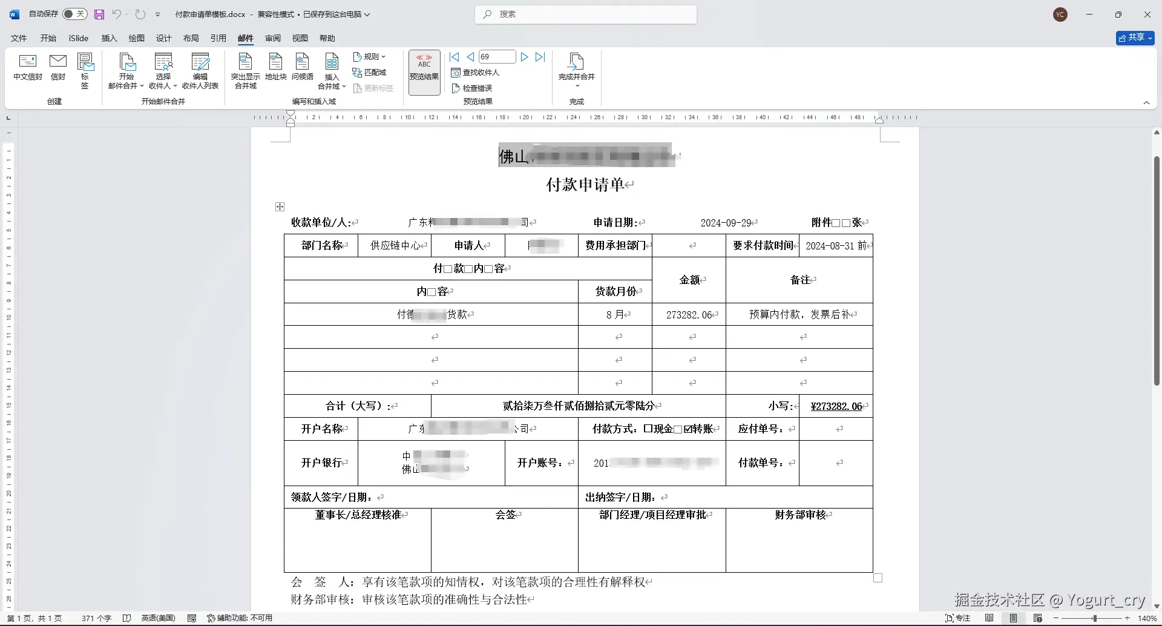Insert an 地址块 address block

tap(276, 68)
